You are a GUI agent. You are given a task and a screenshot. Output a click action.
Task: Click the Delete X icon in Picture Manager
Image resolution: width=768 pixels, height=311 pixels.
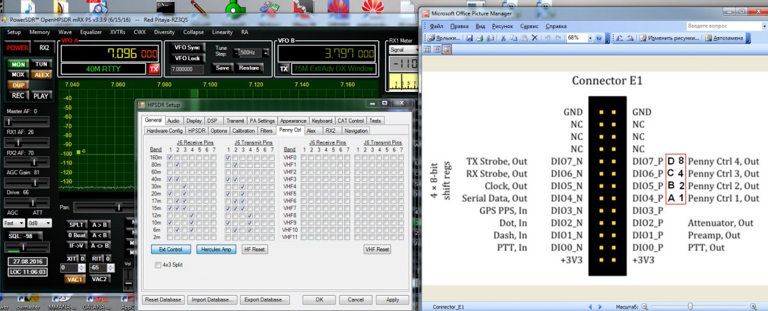pyautogui.click(x=535, y=38)
